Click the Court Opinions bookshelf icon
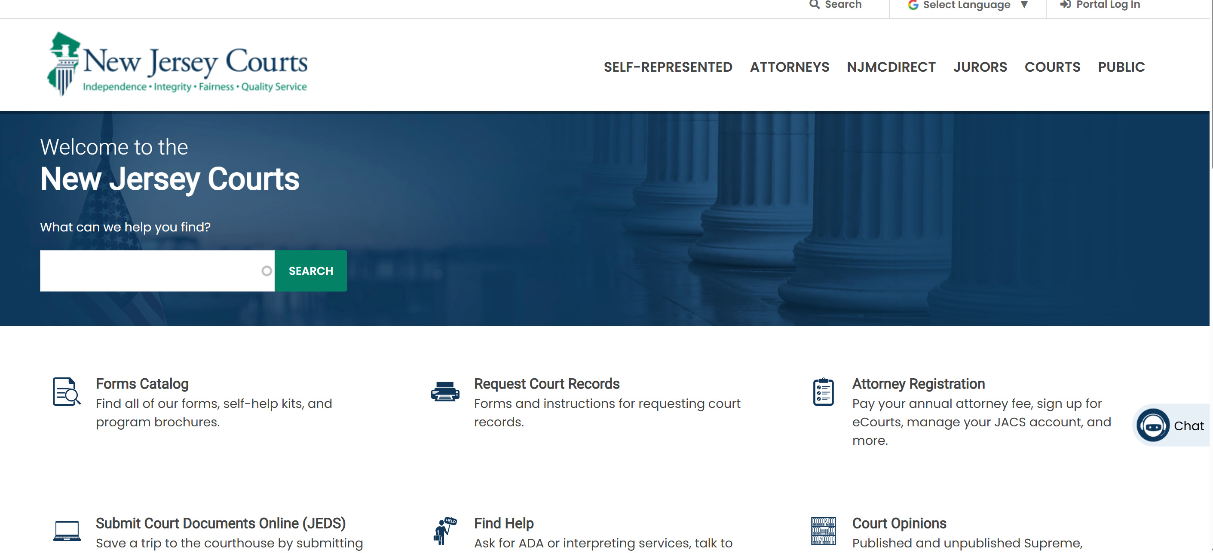 click(x=823, y=531)
